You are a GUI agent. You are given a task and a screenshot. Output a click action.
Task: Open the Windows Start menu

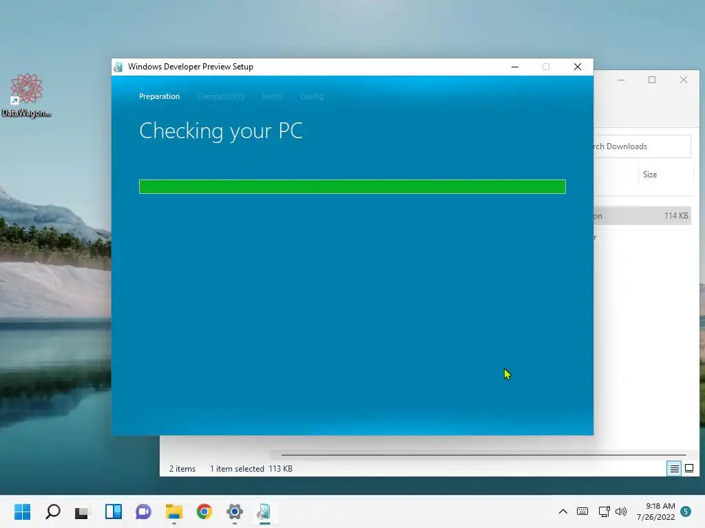[22, 511]
